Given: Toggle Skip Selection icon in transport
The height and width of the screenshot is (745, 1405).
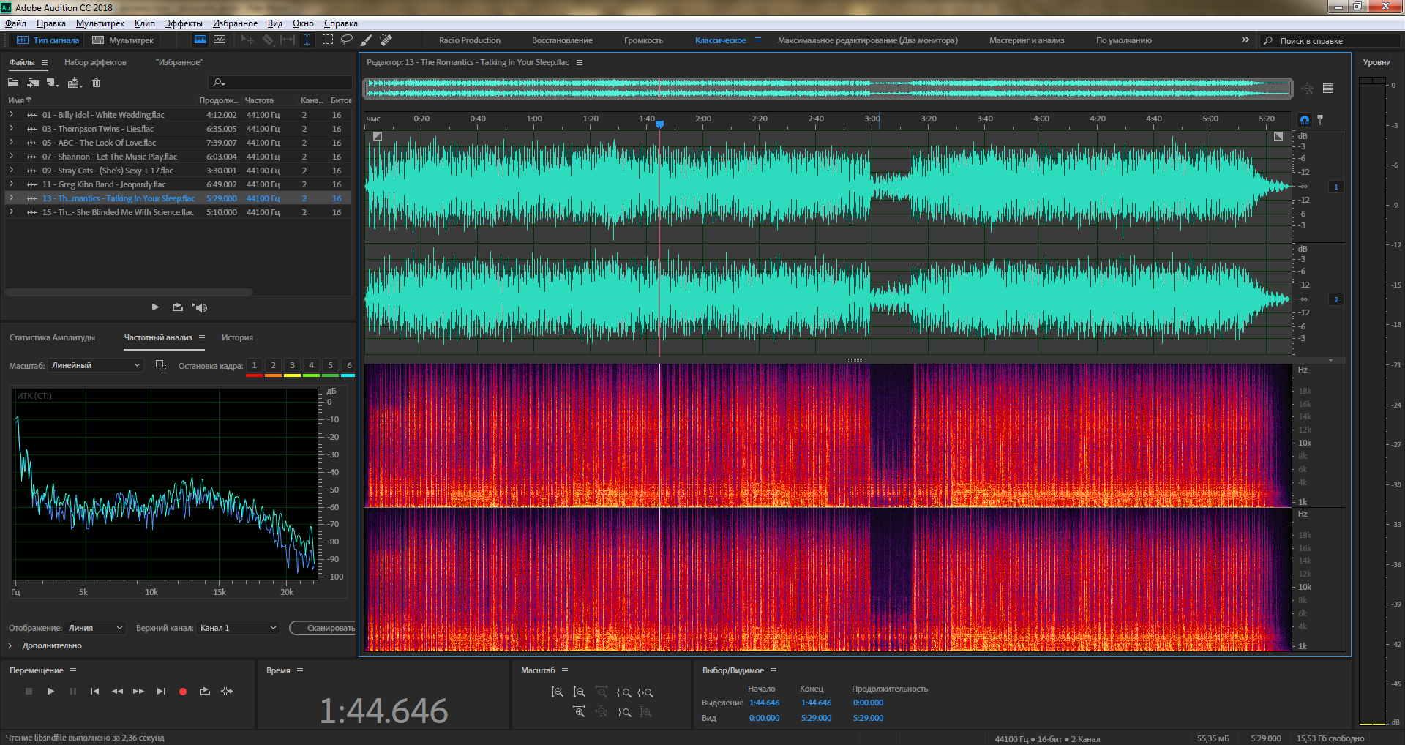Looking at the screenshot, I should point(227,692).
